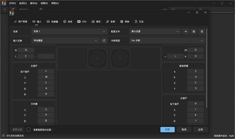235x139 pixels.
Task: Open the 帮助(H) menu in main window
Action: (x=55, y=3)
